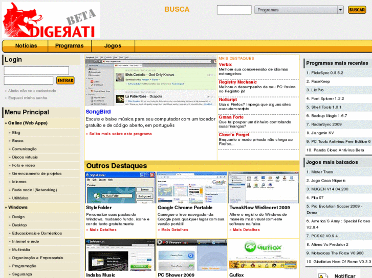The image size is (372, 278).
Task: Open the Fifa 07 game entry
Action: [x=317, y=198]
